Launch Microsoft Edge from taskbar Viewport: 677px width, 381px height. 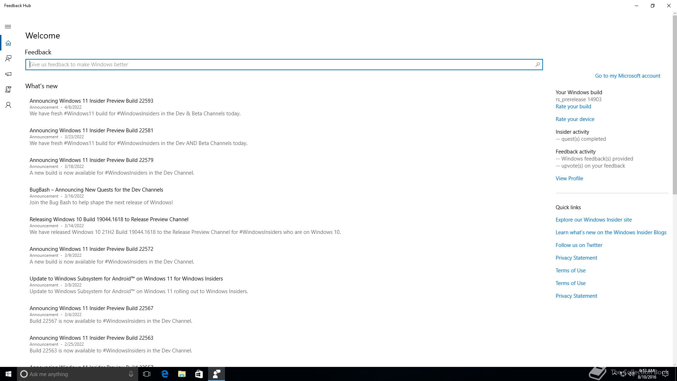[165, 374]
